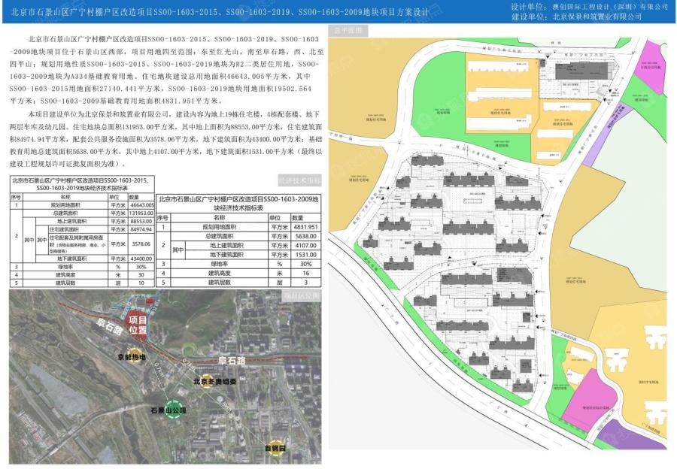The image size is (677, 469).
Task: Click the 建设单位 line in header
Action: [576, 17]
